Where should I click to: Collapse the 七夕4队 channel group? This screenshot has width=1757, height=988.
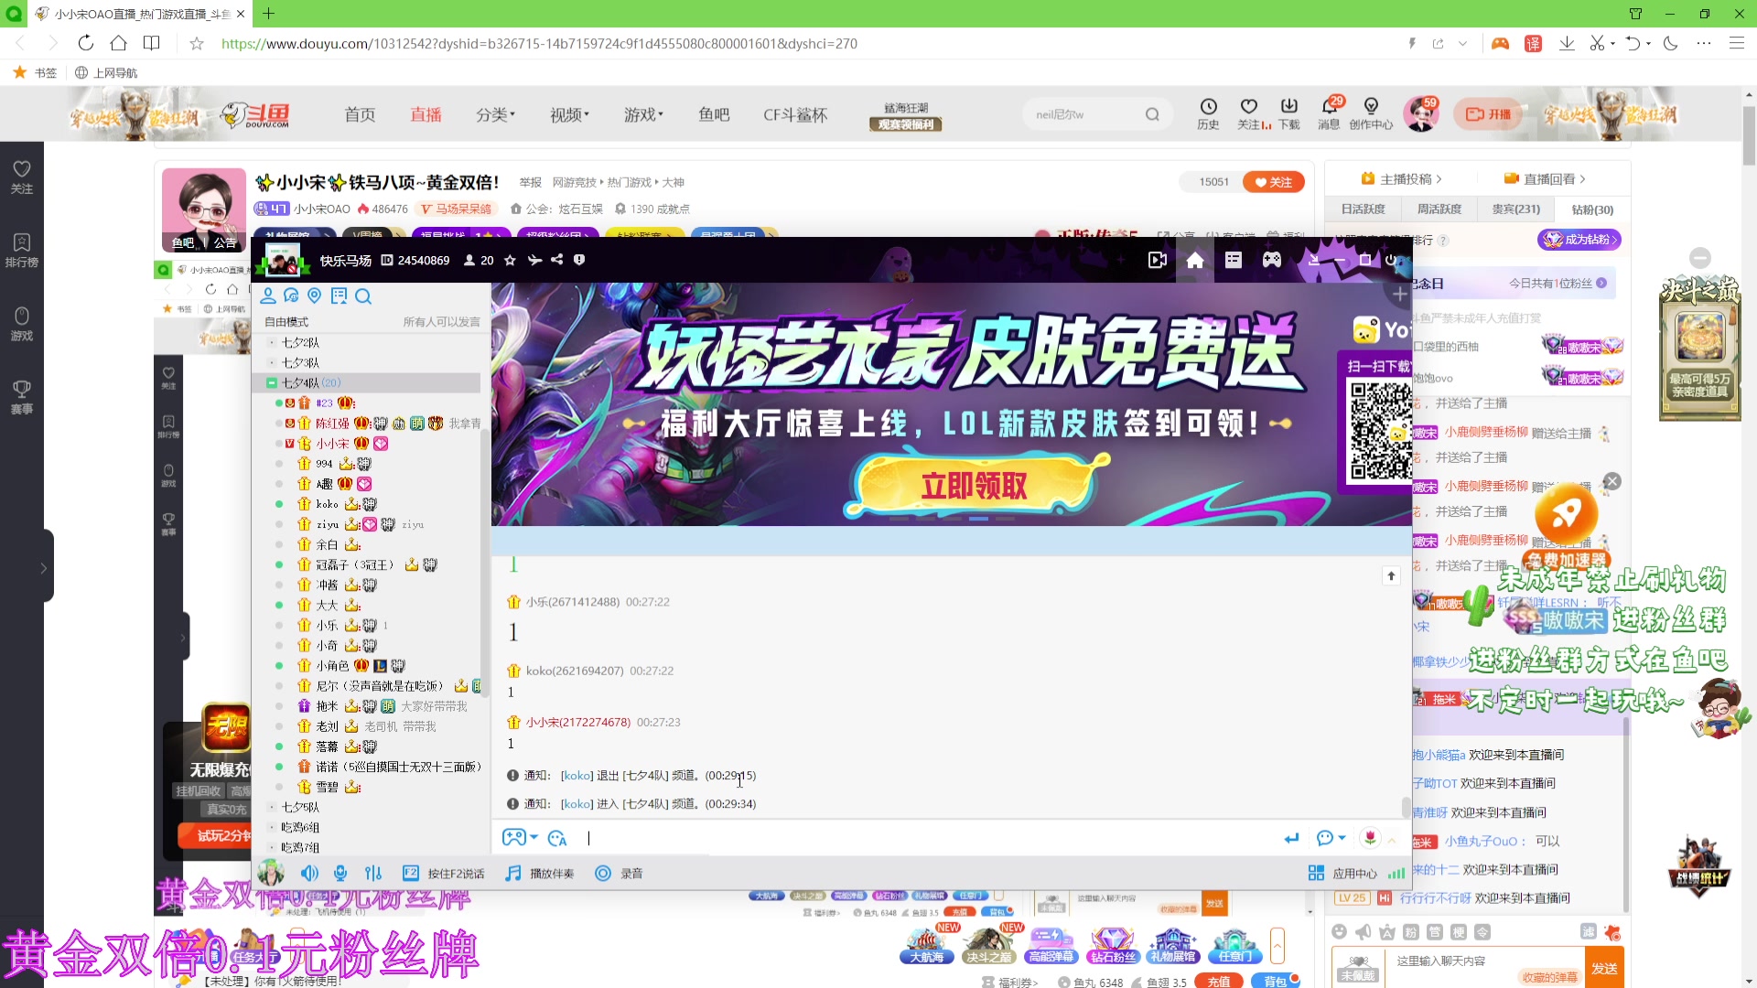[x=273, y=382]
